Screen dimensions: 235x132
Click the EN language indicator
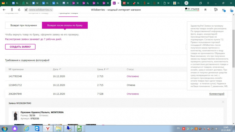(178, 128)
